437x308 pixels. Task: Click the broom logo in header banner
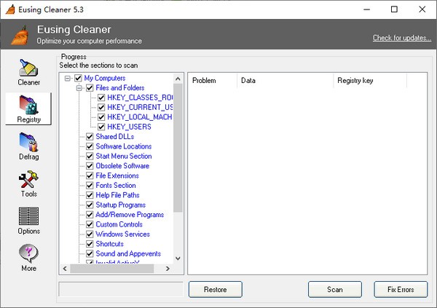20,35
